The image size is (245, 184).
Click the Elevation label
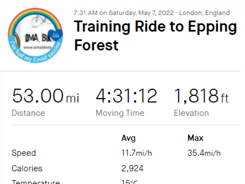click(x=191, y=113)
